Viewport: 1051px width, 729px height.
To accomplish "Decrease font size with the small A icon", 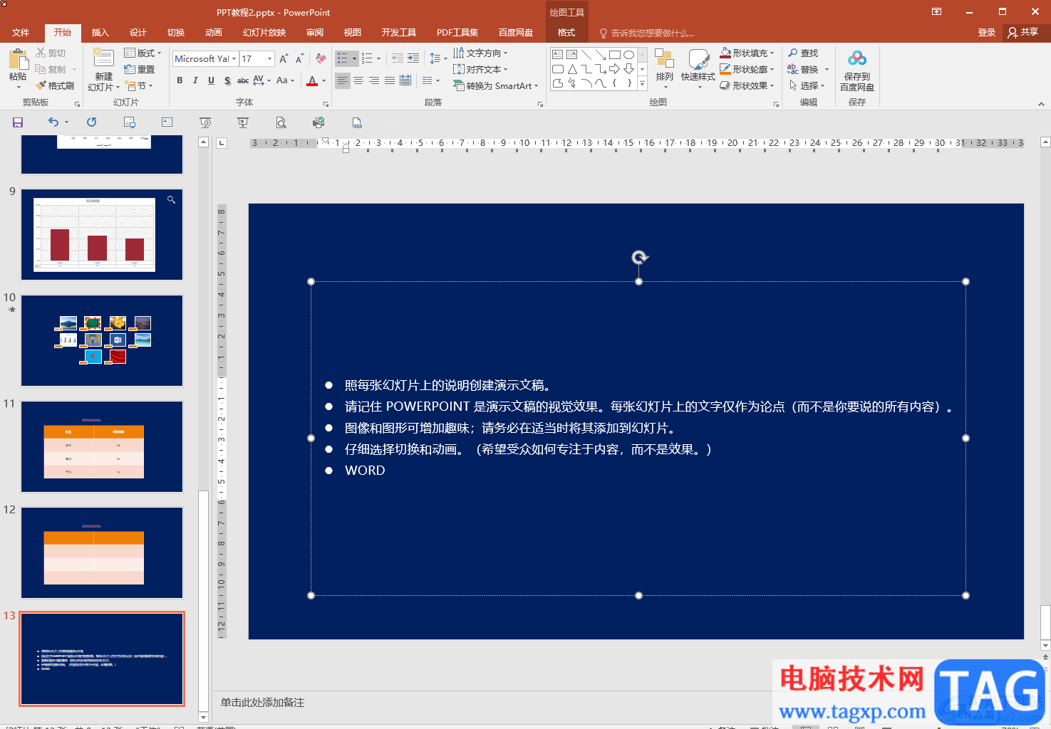I will coord(299,58).
